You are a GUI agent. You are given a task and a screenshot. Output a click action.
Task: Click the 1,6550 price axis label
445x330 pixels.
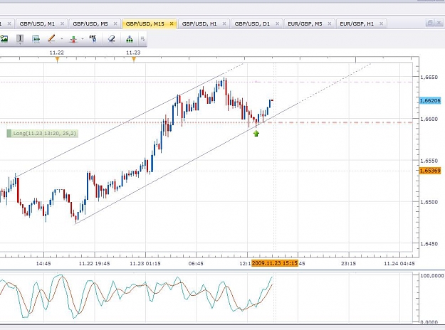429,161
